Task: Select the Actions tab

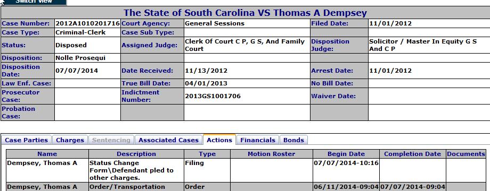Action: 219,140
